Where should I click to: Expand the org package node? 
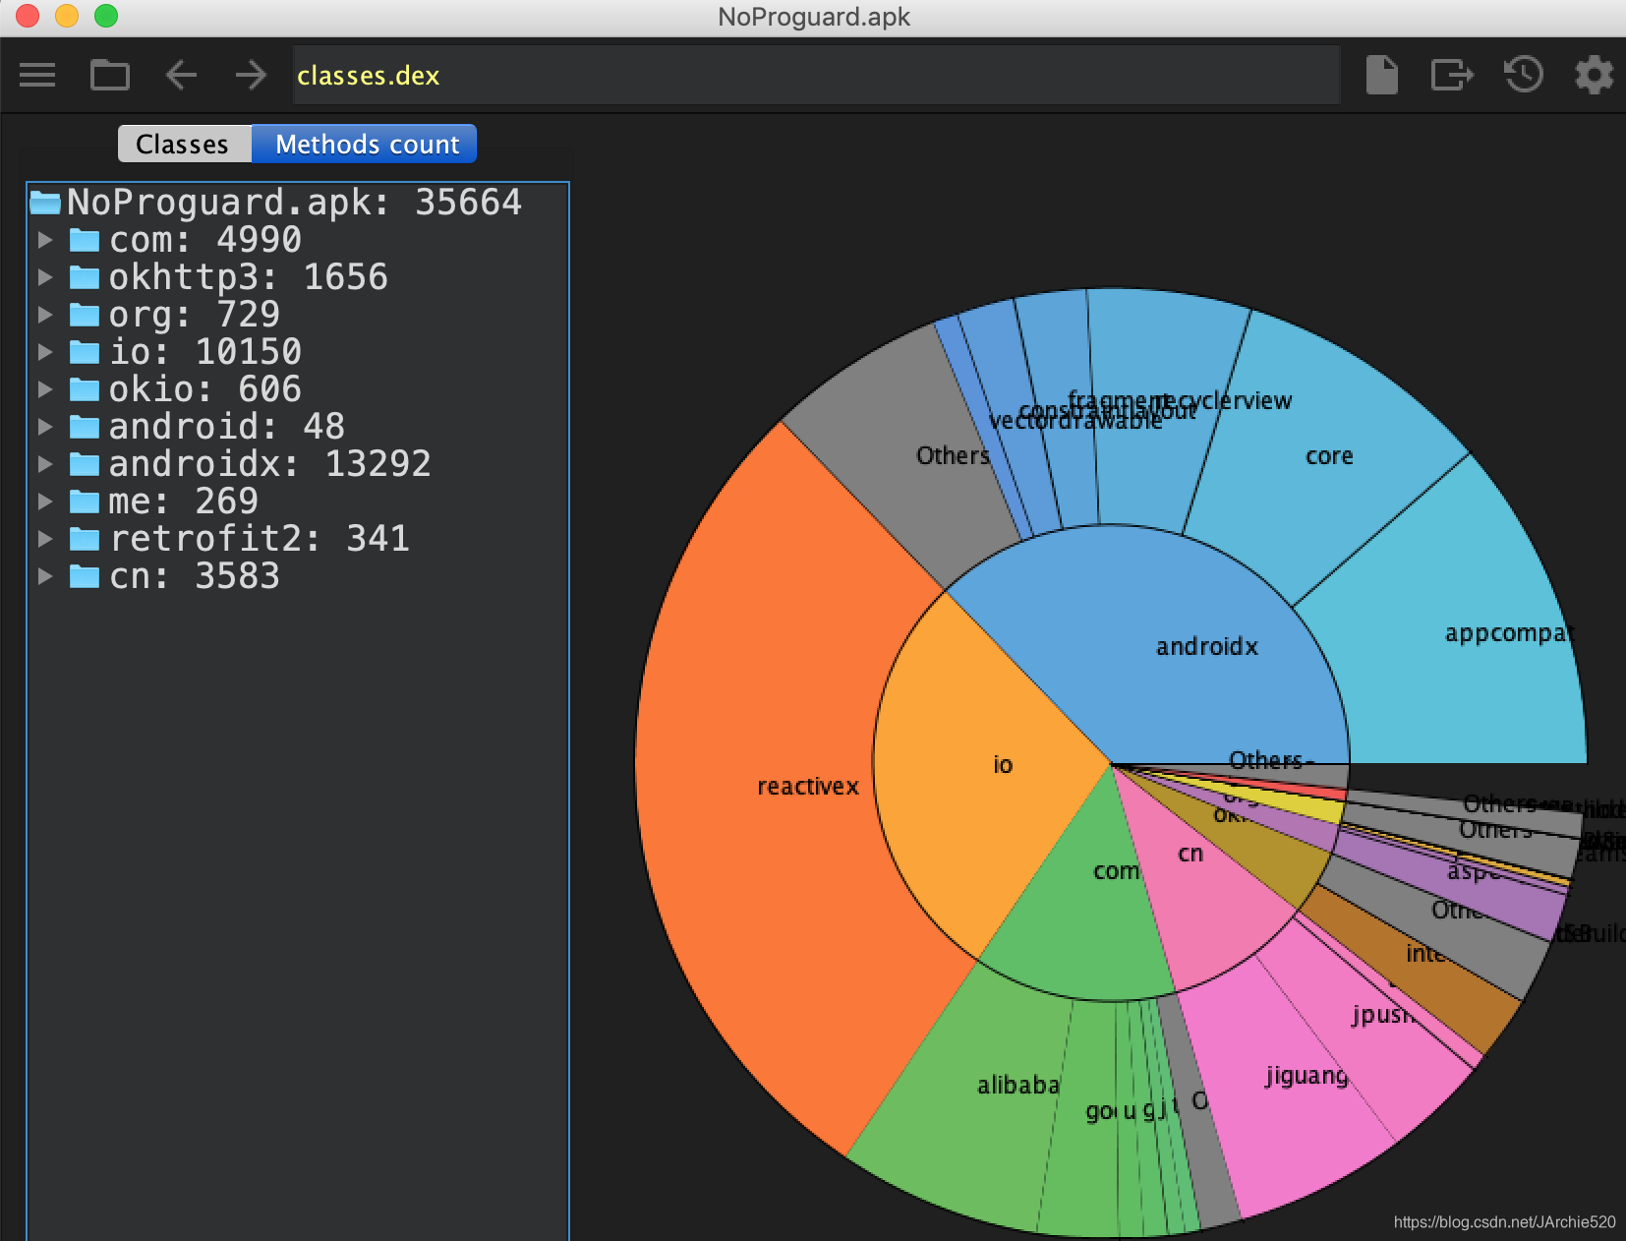pos(44,315)
